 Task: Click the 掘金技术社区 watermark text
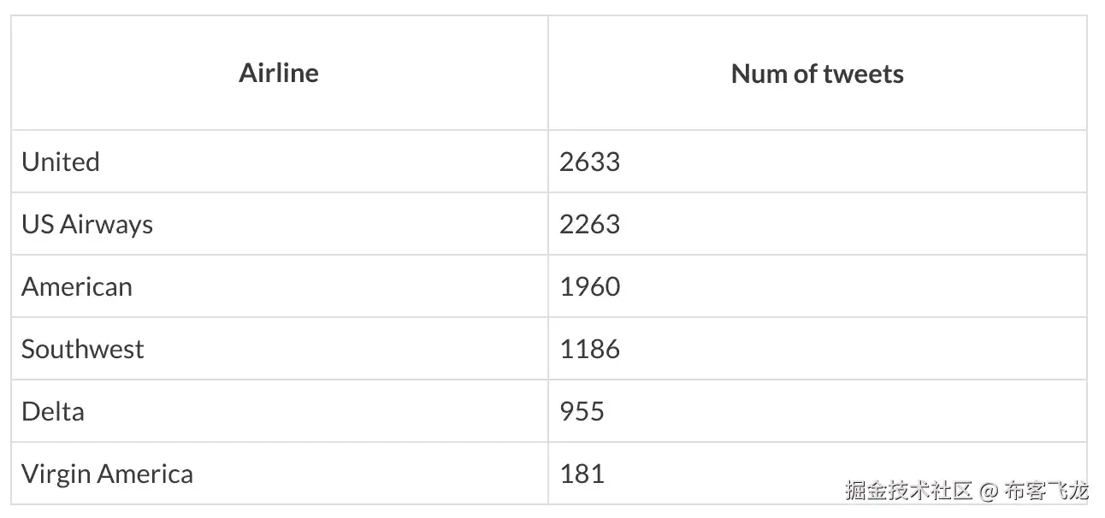pyautogui.click(x=908, y=491)
